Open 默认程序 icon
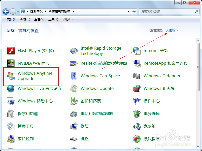202x151 pixels. [137, 139]
